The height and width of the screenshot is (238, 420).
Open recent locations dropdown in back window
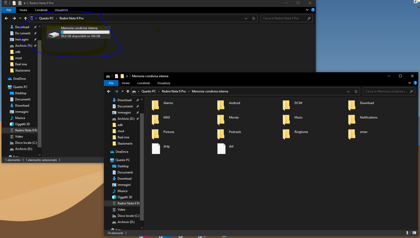(x=20, y=18)
